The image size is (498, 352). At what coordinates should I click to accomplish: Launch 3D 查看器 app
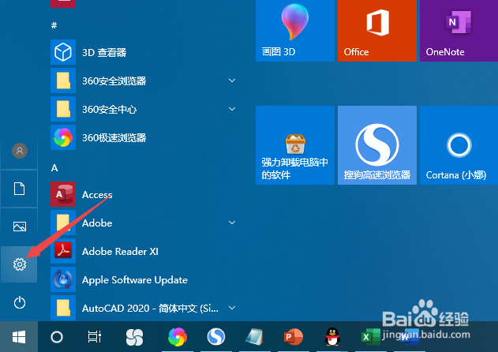[144, 52]
